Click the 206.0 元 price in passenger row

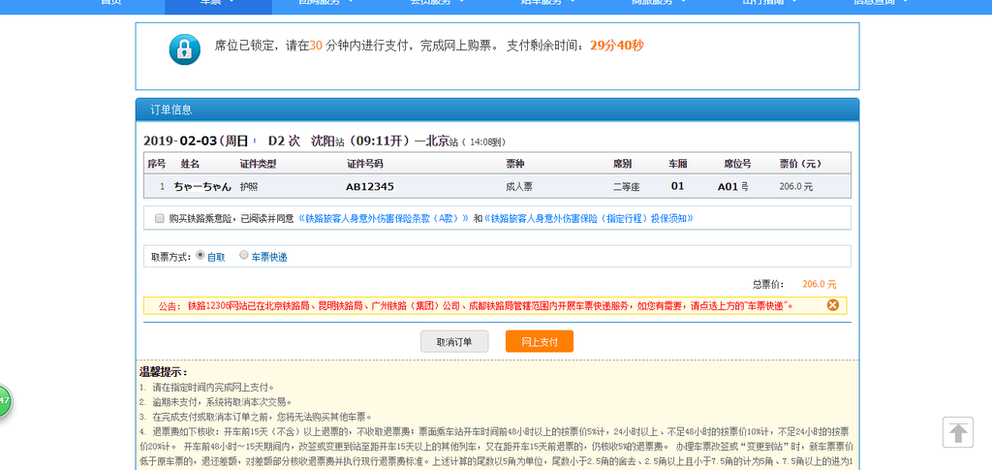click(796, 187)
